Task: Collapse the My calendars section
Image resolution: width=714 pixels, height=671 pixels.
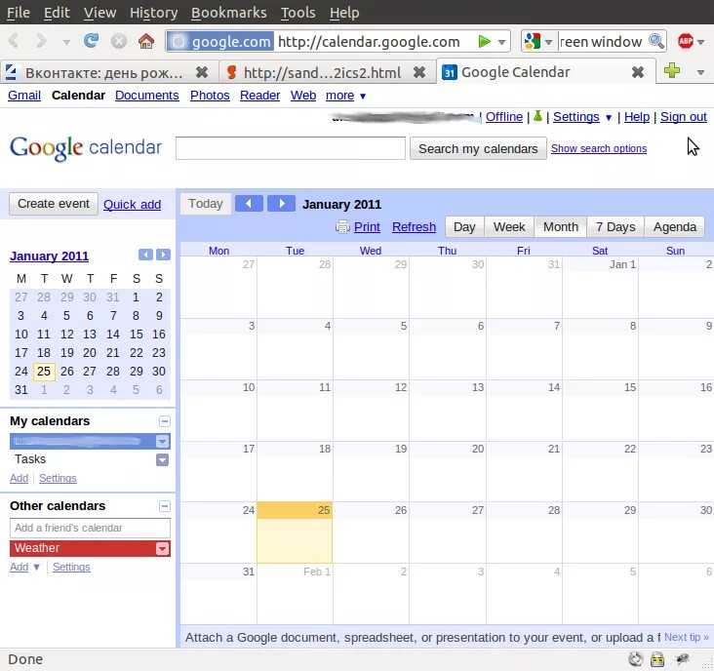Action: click(165, 421)
